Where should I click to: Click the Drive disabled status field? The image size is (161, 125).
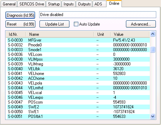pyautogui.click(x=98, y=15)
